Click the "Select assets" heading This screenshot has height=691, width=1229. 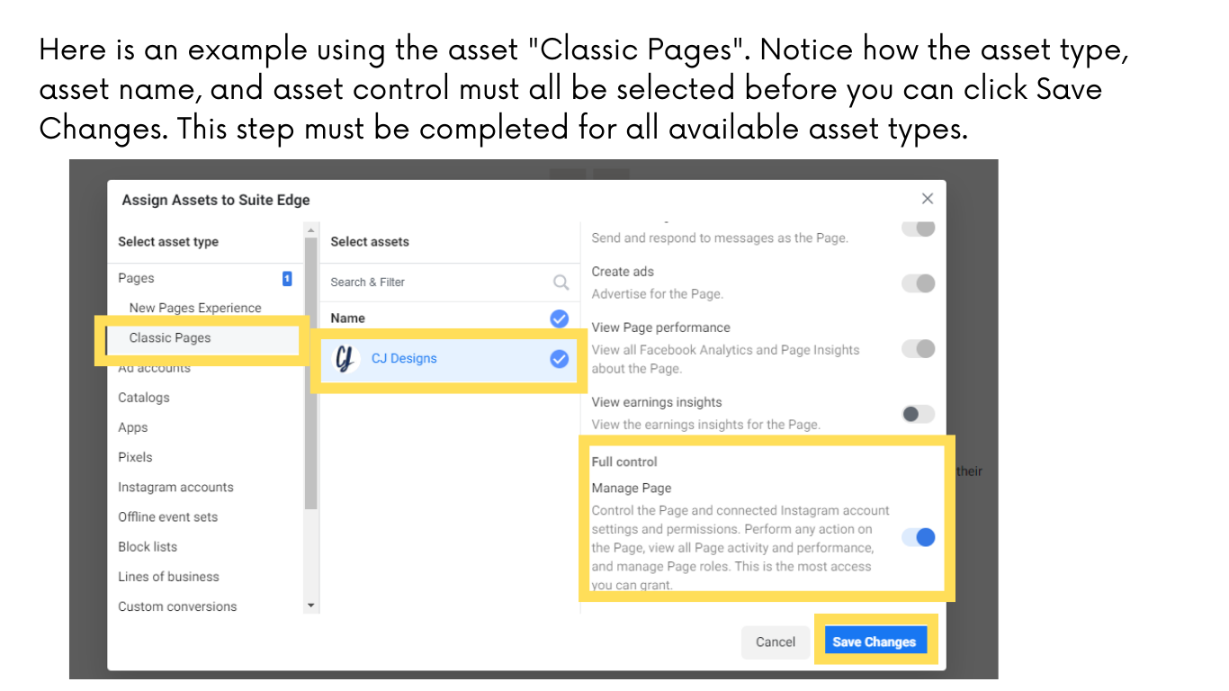coord(370,242)
